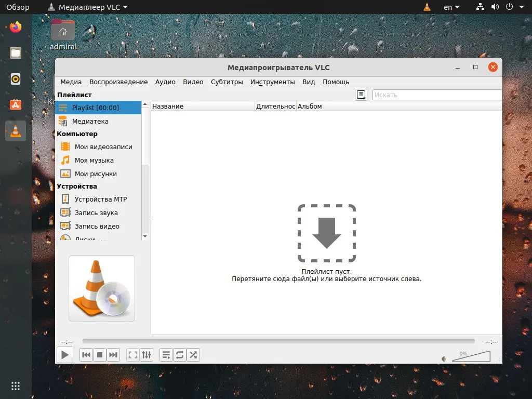Open the Инструменты menu
This screenshot has width=532, height=399.
coord(273,82)
